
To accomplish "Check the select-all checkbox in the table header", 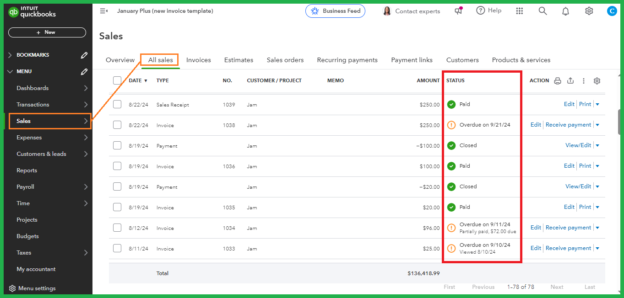I will [x=117, y=80].
